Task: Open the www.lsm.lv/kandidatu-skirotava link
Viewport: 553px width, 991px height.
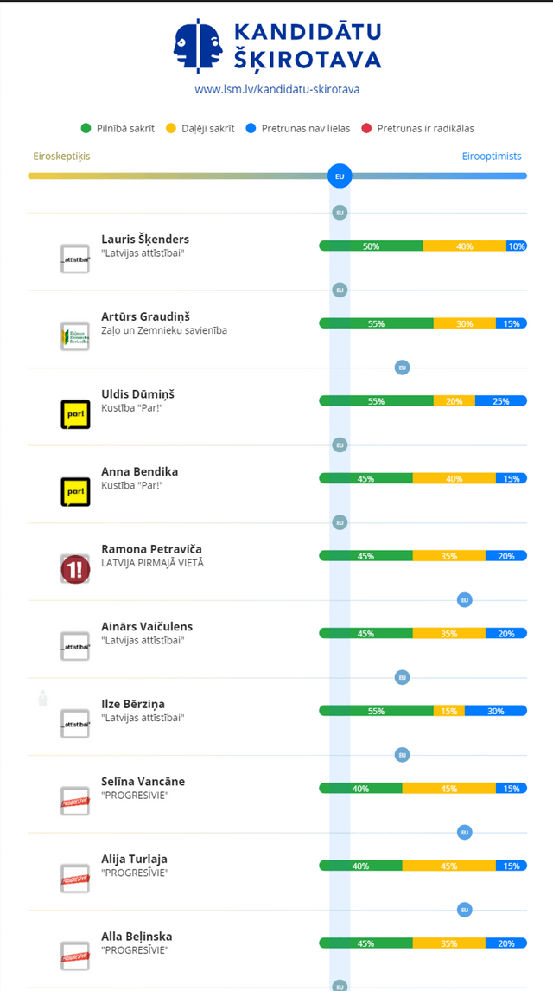Action: [276, 89]
